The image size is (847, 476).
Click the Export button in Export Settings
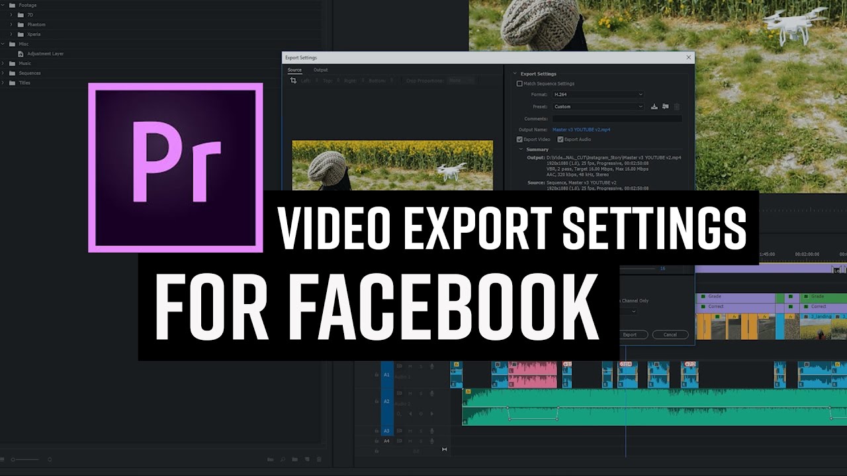630,335
